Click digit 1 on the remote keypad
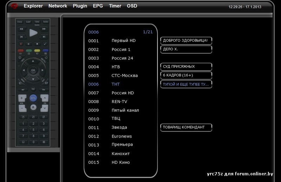281x182 pixels. pos(23,124)
